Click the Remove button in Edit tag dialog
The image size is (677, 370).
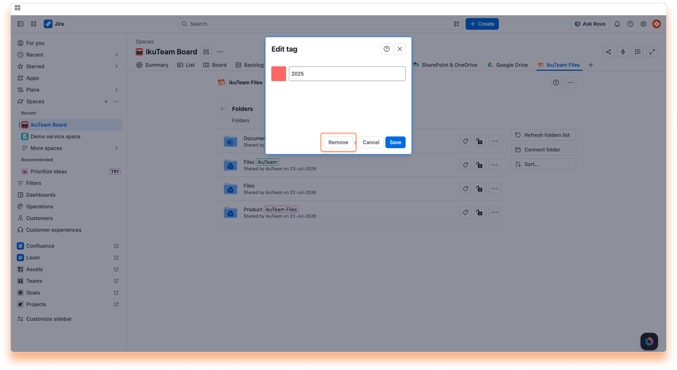pyautogui.click(x=338, y=142)
